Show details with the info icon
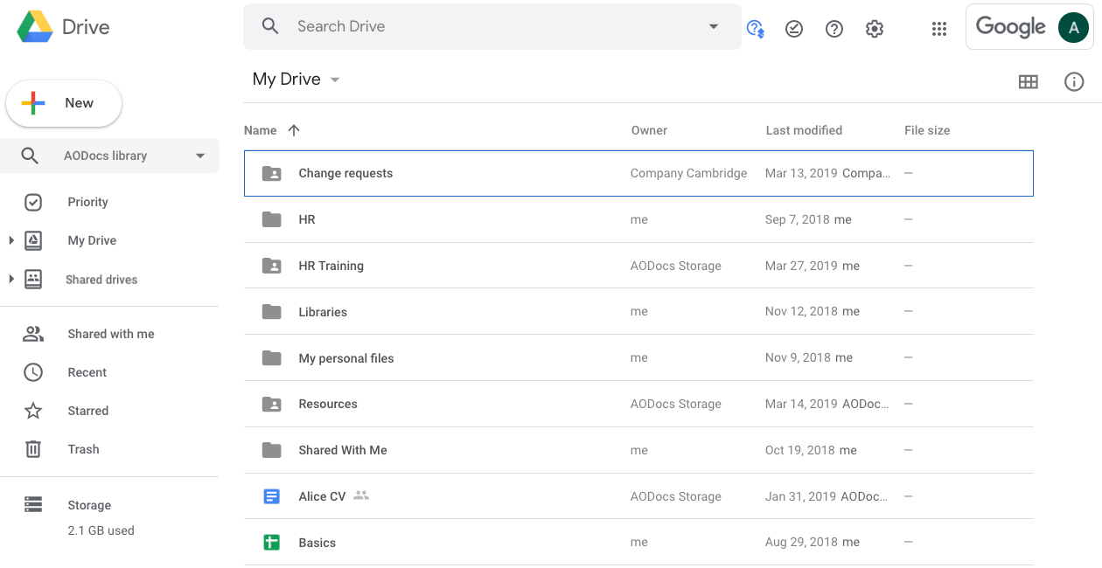This screenshot has width=1102, height=568. click(x=1074, y=81)
